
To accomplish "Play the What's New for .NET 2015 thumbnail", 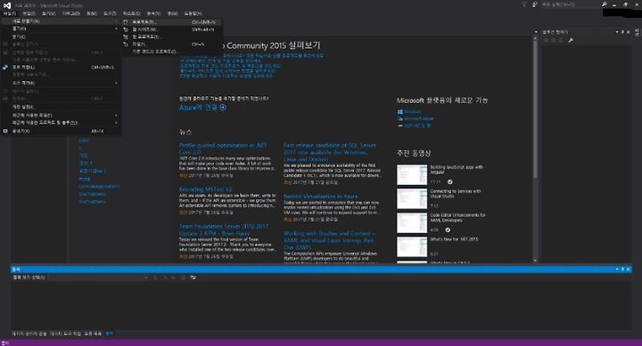I will [412, 246].
